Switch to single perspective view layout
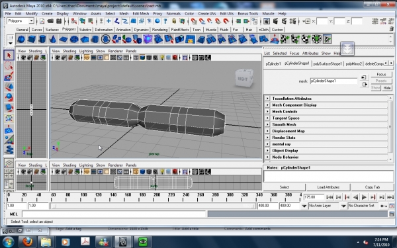This screenshot has height=248, width=397. (9, 163)
